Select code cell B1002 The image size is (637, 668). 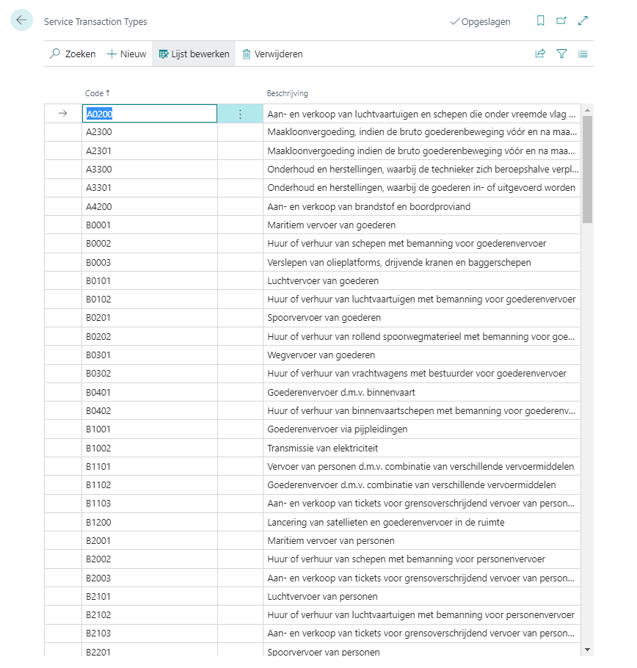tap(150, 449)
